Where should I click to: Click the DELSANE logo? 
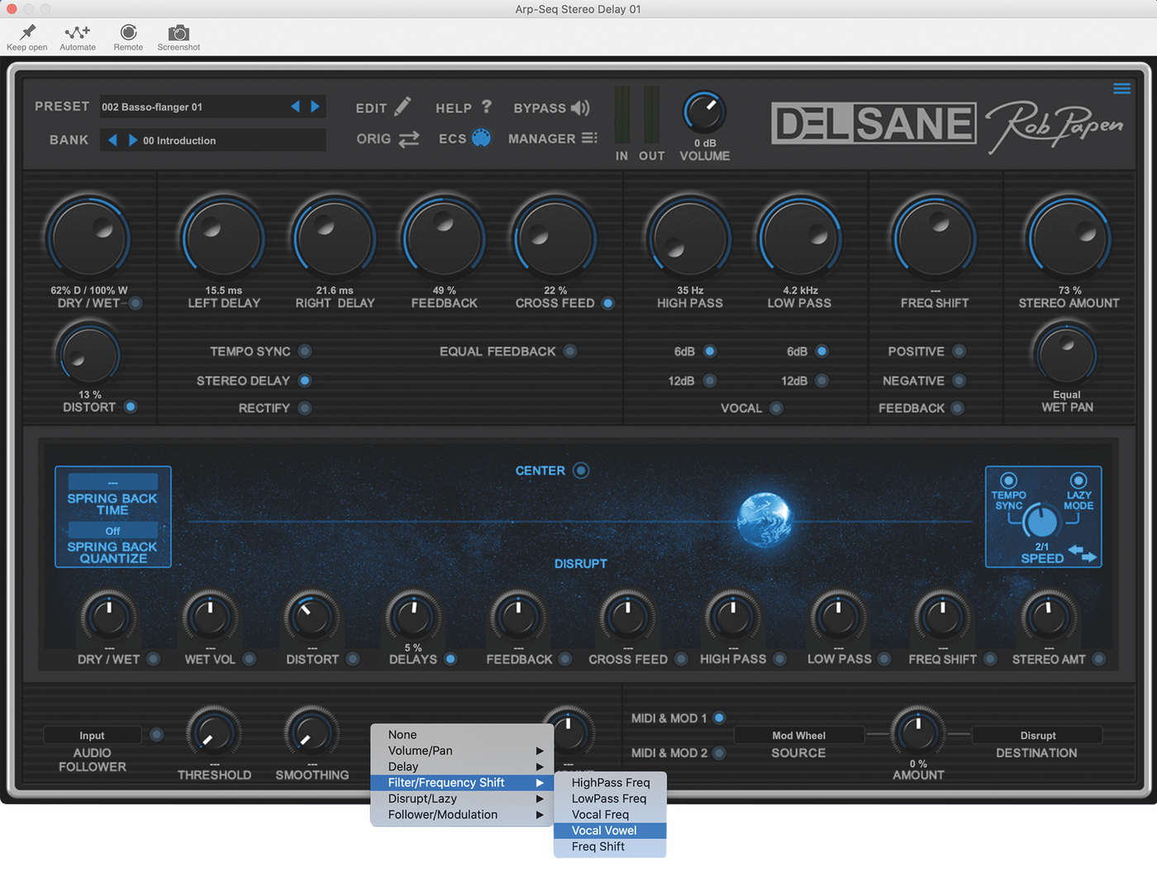point(874,124)
